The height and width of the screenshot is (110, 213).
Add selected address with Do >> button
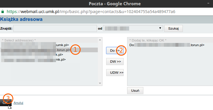pyautogui.click(x=115, y=51)
